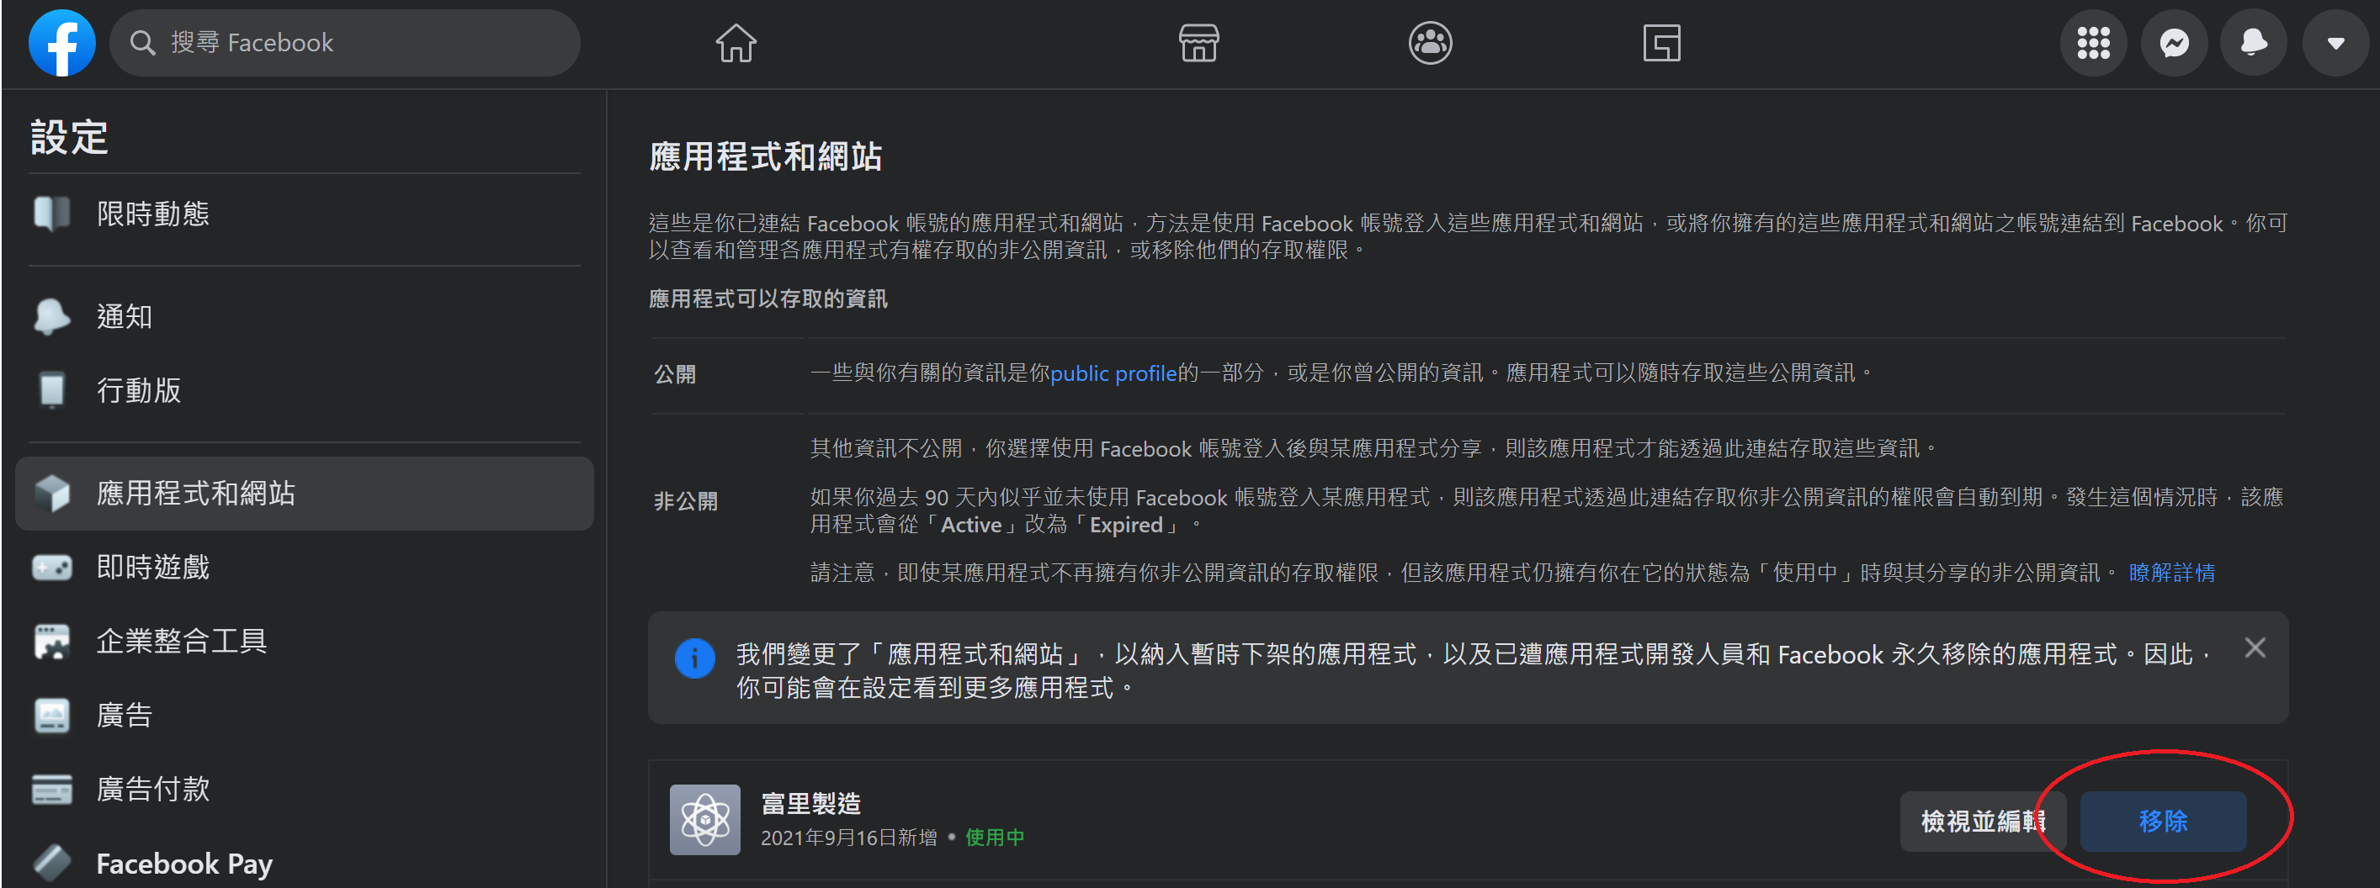The height and width of the screenshot is (888, 2380).
Task: Open Facebook Pay settings section
Action: point(185,863)
